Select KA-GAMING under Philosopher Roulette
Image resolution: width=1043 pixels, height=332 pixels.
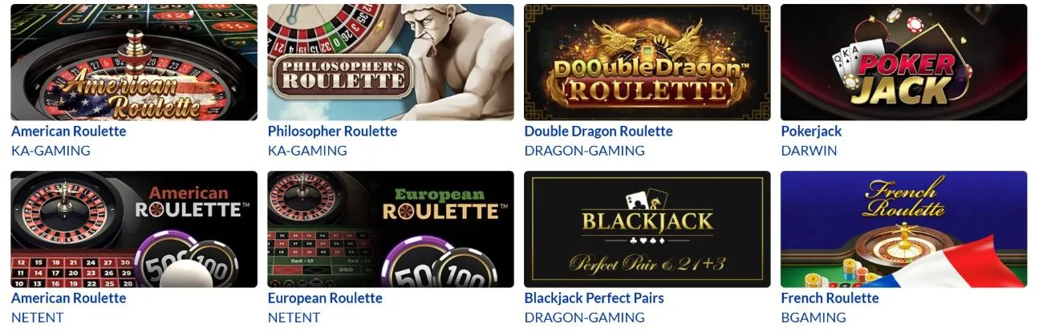point(307,151)
